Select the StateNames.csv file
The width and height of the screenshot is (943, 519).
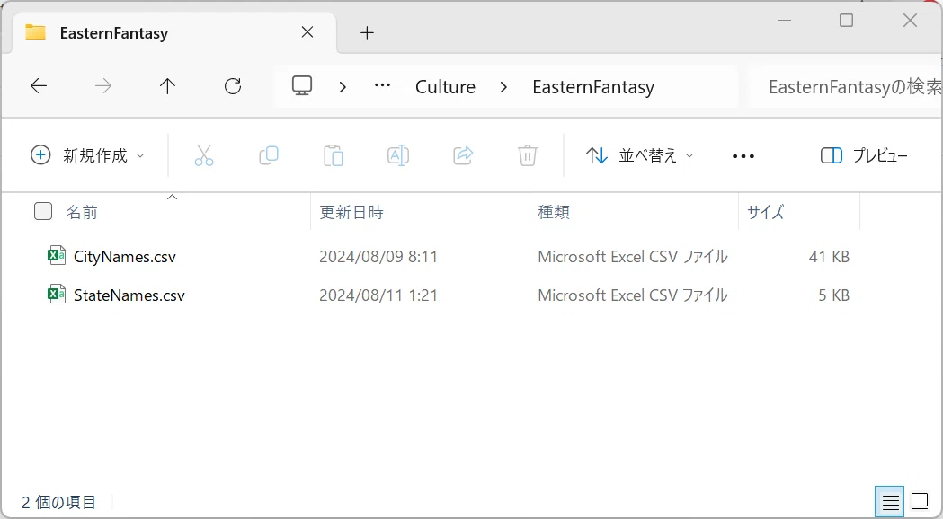(129, 295)
